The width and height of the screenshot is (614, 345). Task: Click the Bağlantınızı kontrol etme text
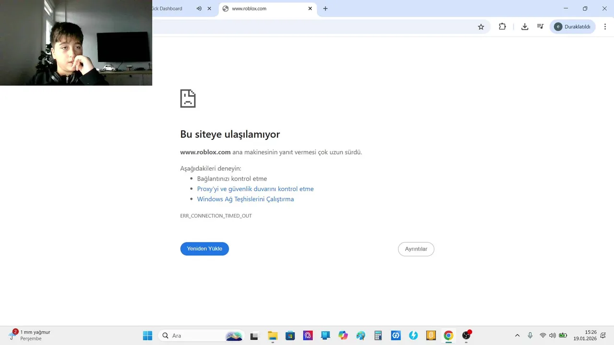[232, 178]
